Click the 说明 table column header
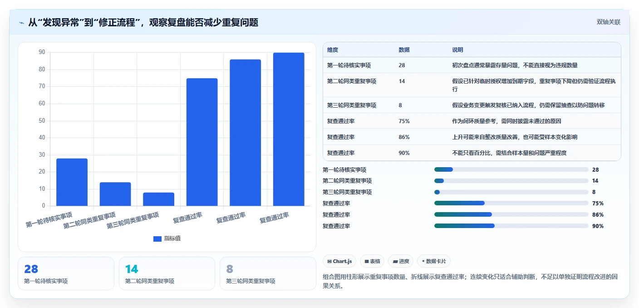Viewport: 639px width, 308px height. tap(457, 50)
